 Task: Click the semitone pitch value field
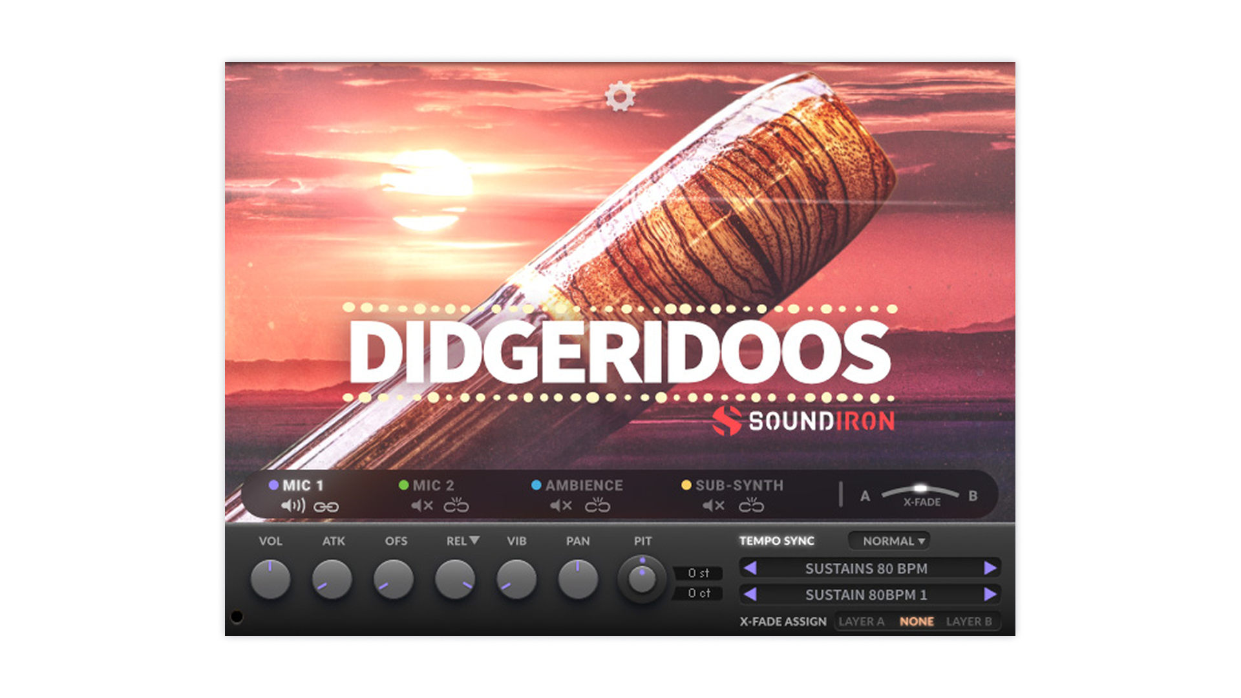pyautogui.click(x=698, y=573)
